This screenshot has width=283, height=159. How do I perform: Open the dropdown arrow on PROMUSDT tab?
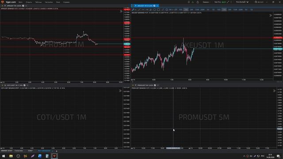(x=136, y=85)
